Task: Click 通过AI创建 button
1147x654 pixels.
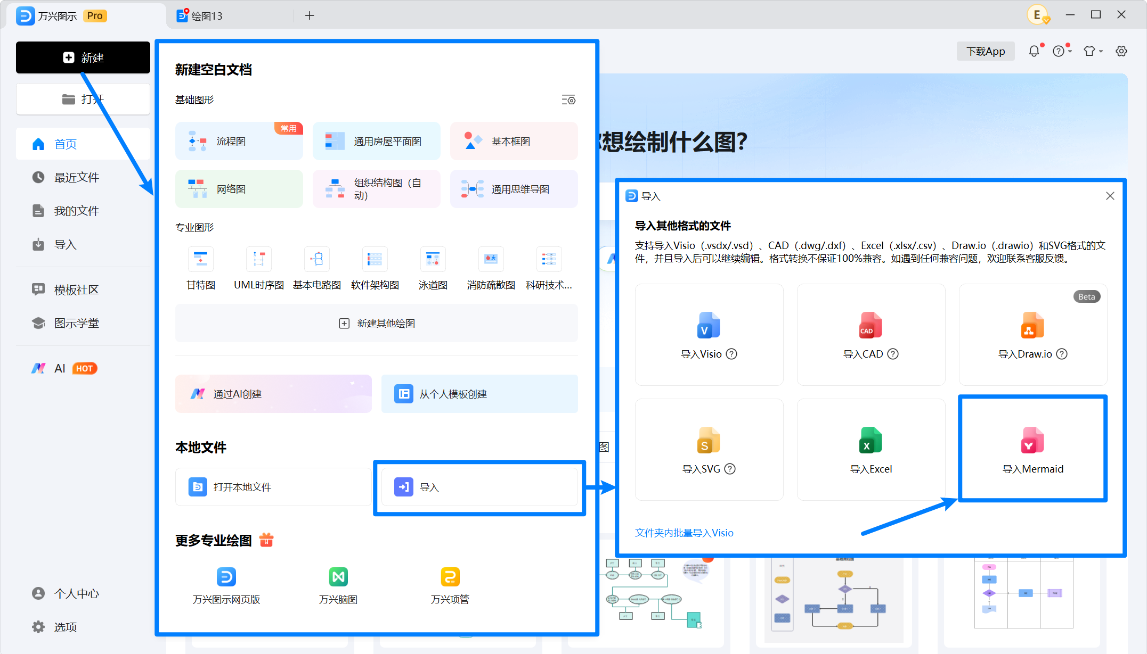Action: 273,394
